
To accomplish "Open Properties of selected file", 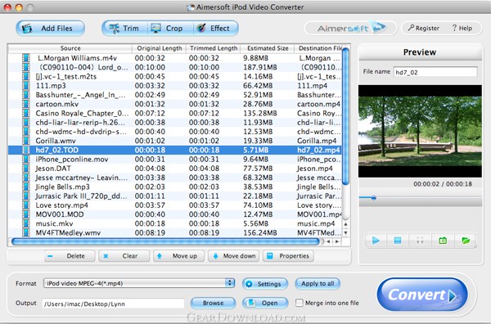I will [288, 256].
